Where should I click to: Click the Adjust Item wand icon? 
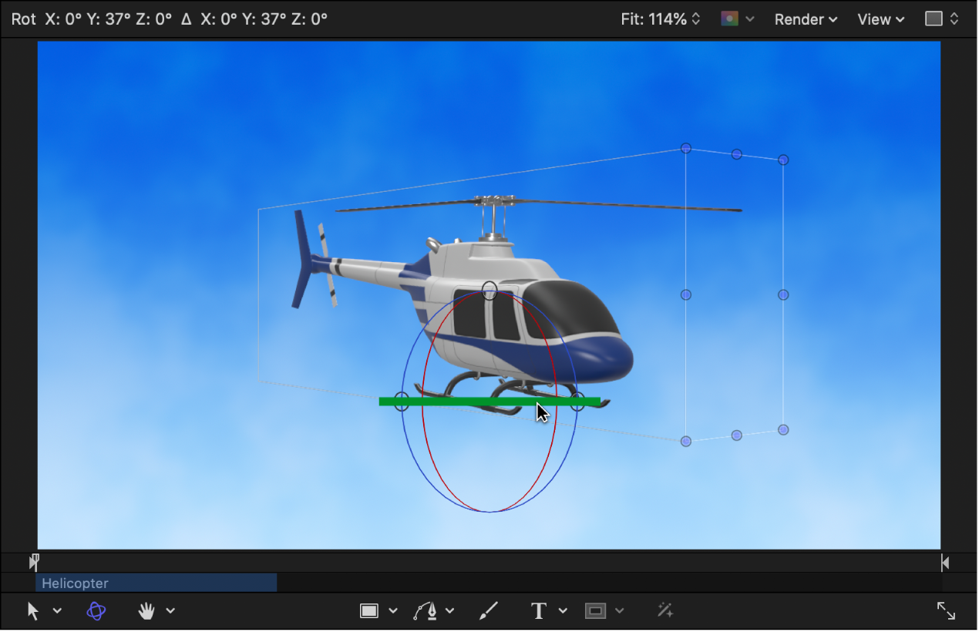(664, 610)
